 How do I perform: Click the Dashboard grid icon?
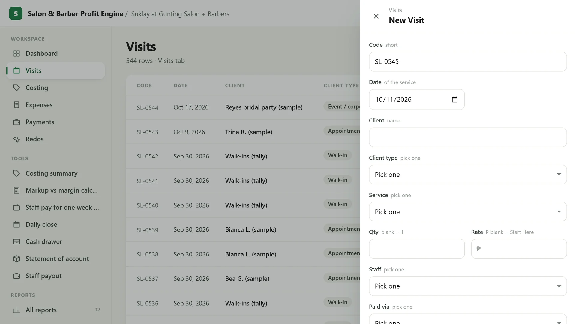tap(17, 53)
